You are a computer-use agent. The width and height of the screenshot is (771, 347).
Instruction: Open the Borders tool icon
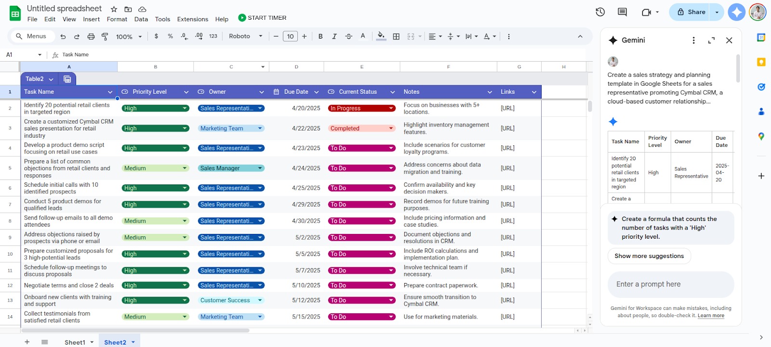tap(396, 37)
